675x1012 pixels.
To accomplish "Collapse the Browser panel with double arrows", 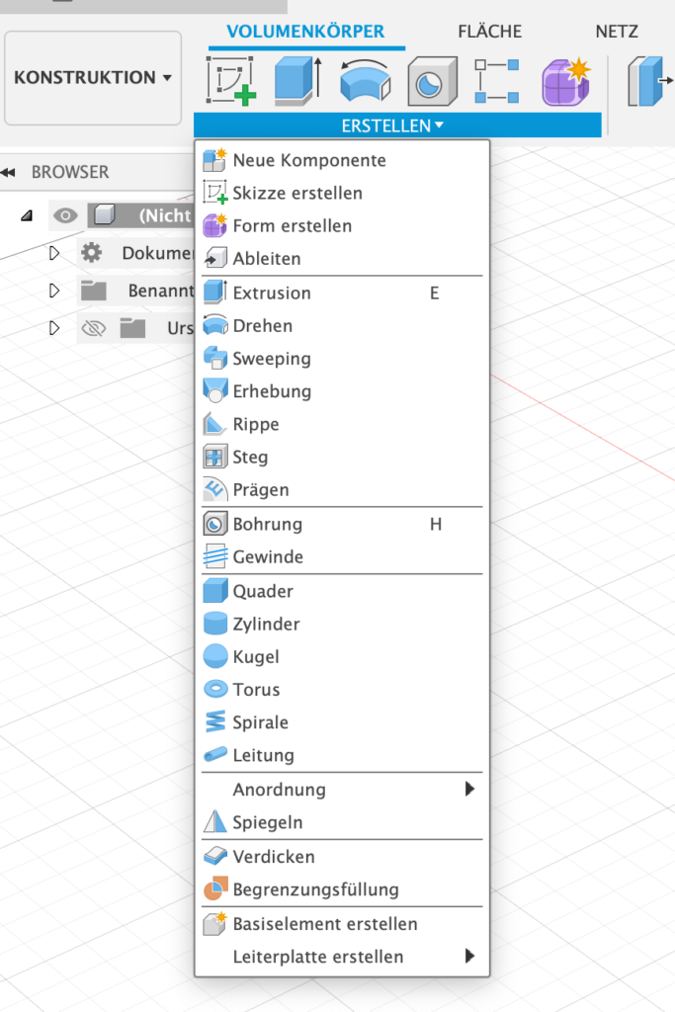I will click(x=9, y=172).
